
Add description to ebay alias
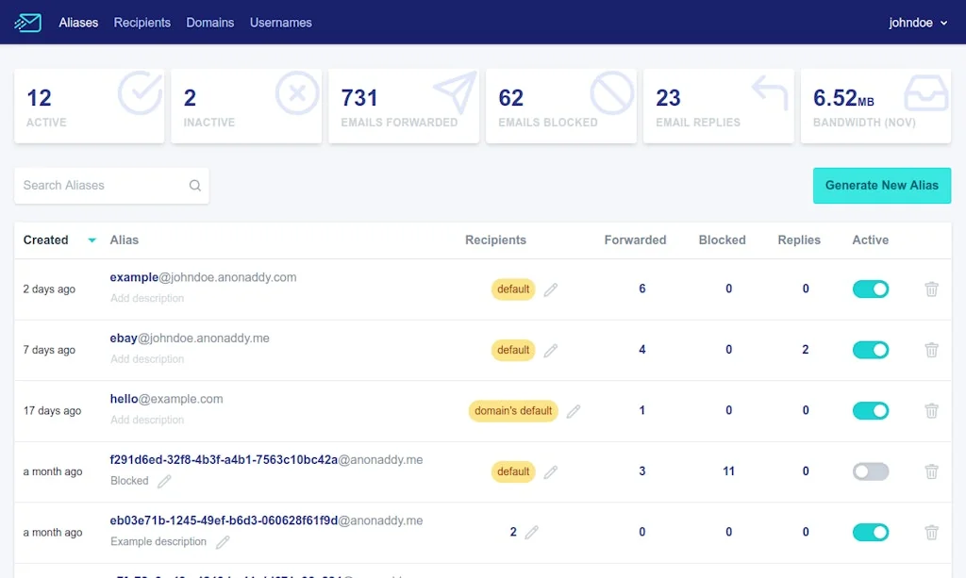coord(147,359)
